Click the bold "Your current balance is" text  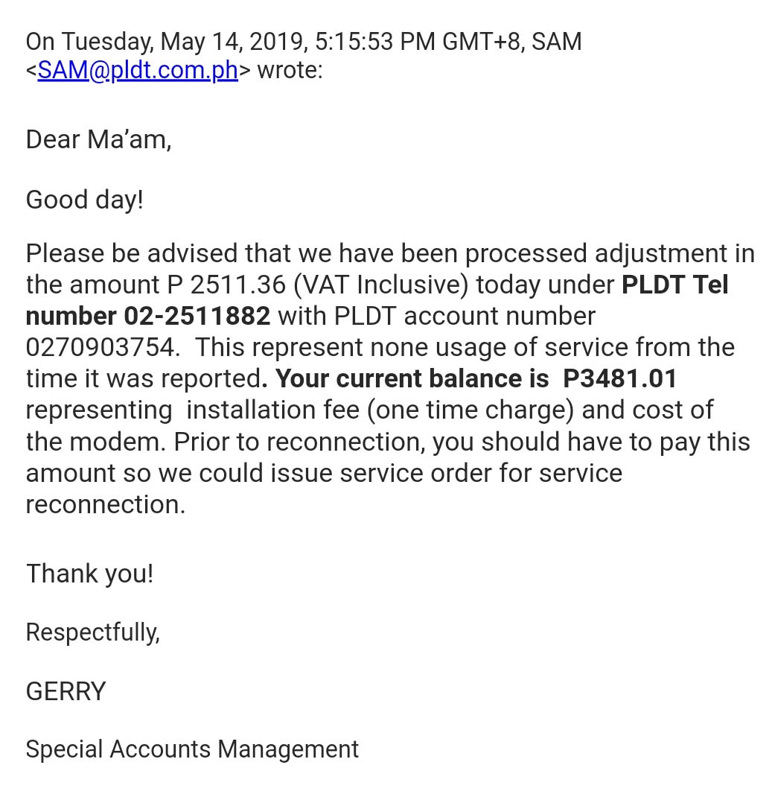click(412, 378)
